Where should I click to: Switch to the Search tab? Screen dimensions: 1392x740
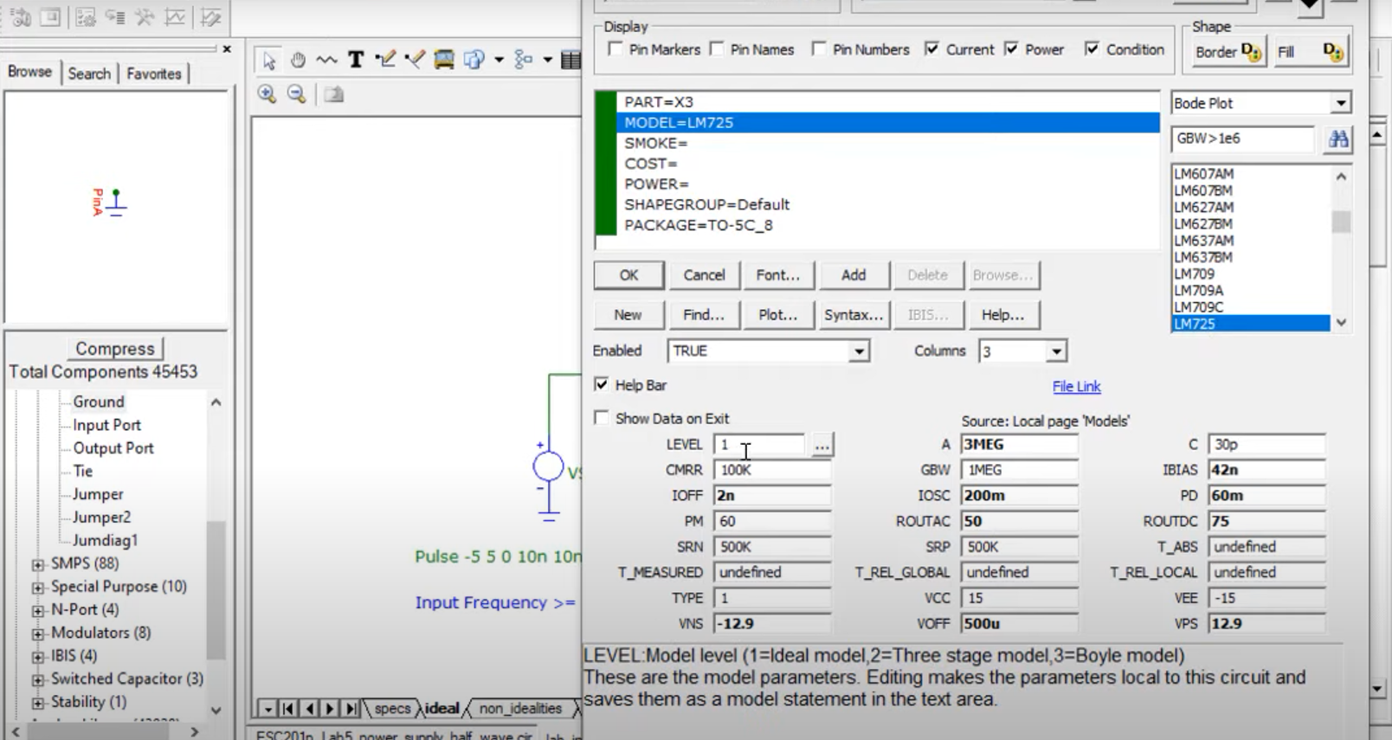pyautogui.click(x=89, y=74)
